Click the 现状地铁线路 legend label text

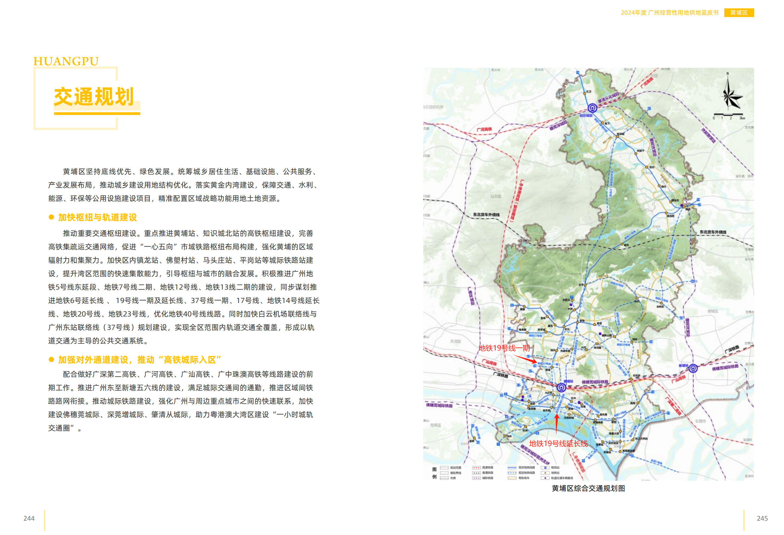point(527,468)
